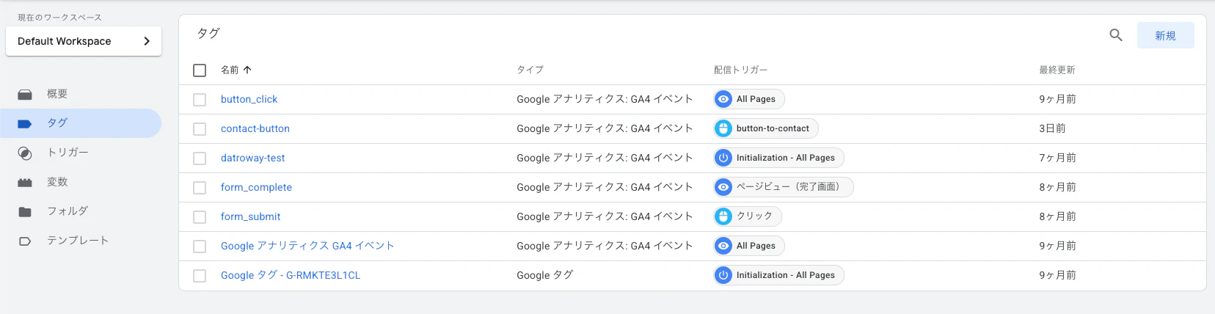Check the form_submit row checkbox
This screenshot has width=1215, height=314.
pyautogui.click(x=200, y=217)
